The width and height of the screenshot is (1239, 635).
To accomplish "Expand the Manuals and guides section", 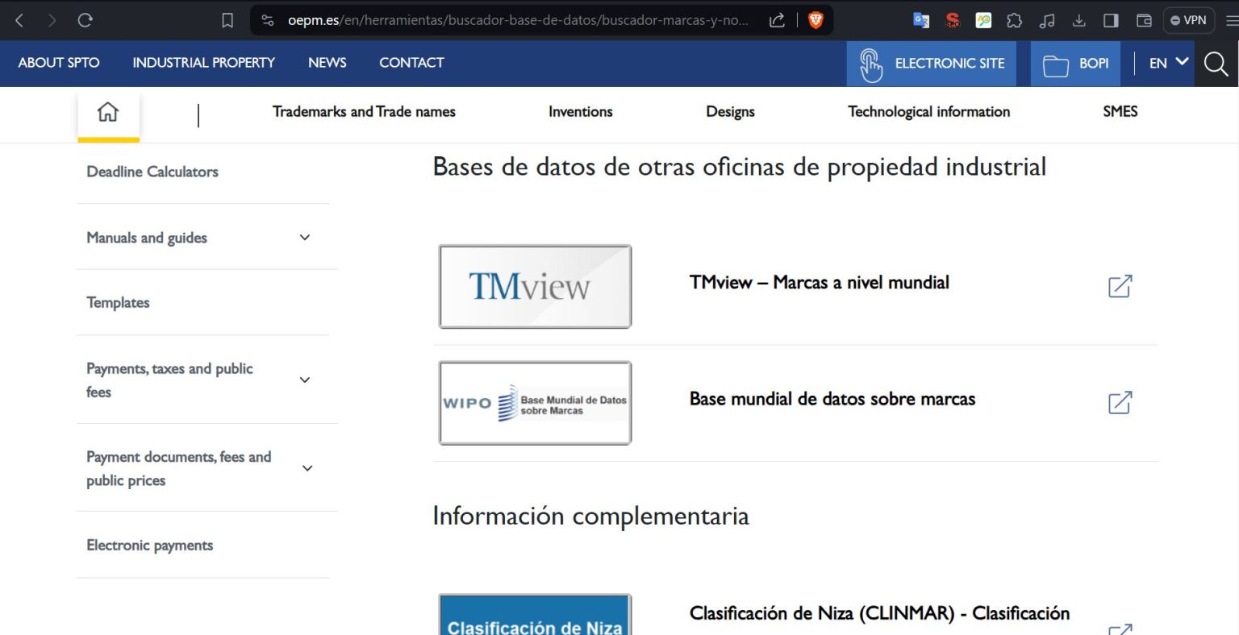I will click(x=305, y=238).
